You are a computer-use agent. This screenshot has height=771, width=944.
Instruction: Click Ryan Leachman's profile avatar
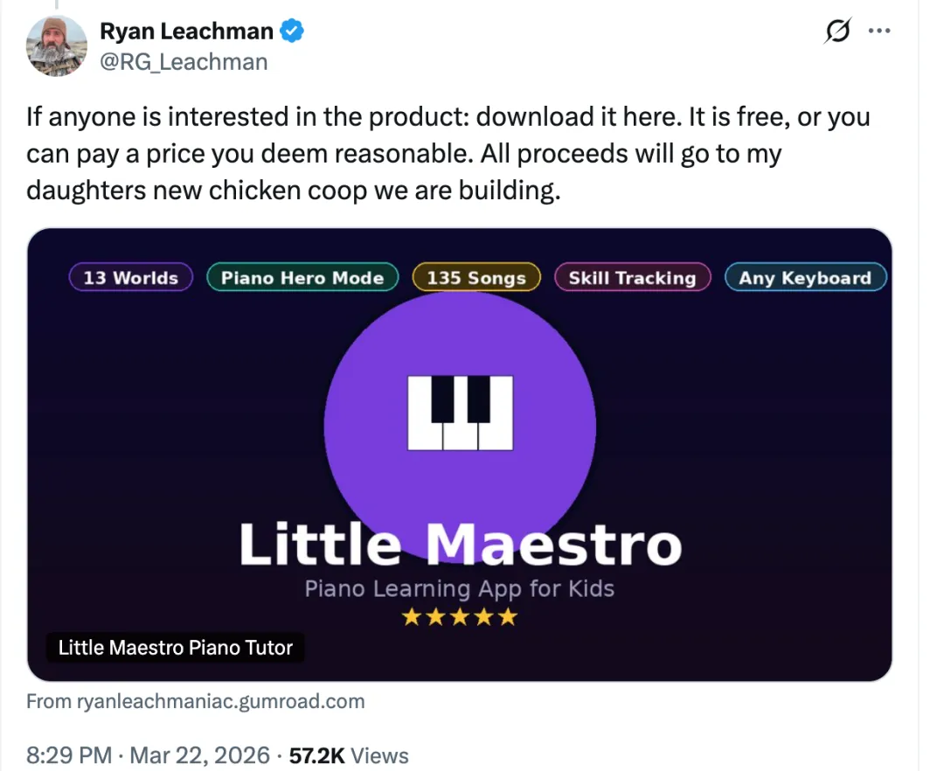point(57,45)
